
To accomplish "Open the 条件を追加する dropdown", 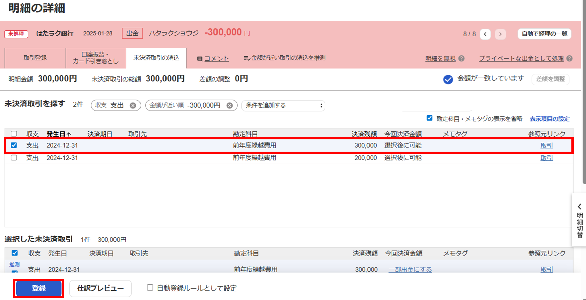I will [x=283, y=105].
